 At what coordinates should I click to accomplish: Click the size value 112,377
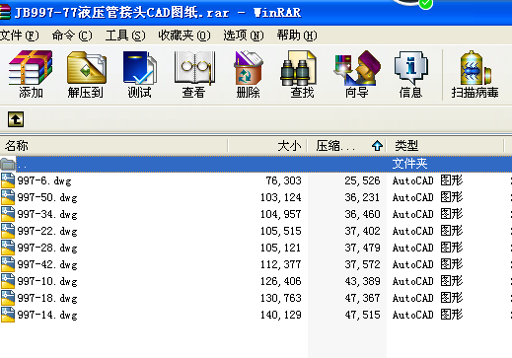[x=281, y=264]
